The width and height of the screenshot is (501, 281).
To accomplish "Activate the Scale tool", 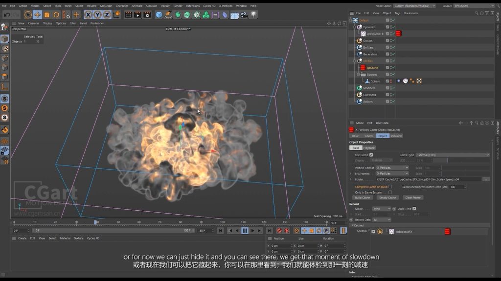I will click(x=47, y=15).
